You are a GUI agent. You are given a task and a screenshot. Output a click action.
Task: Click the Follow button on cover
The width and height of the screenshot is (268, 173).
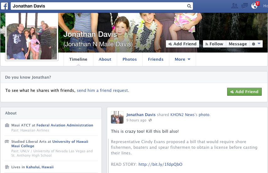(x=214, y=44)
